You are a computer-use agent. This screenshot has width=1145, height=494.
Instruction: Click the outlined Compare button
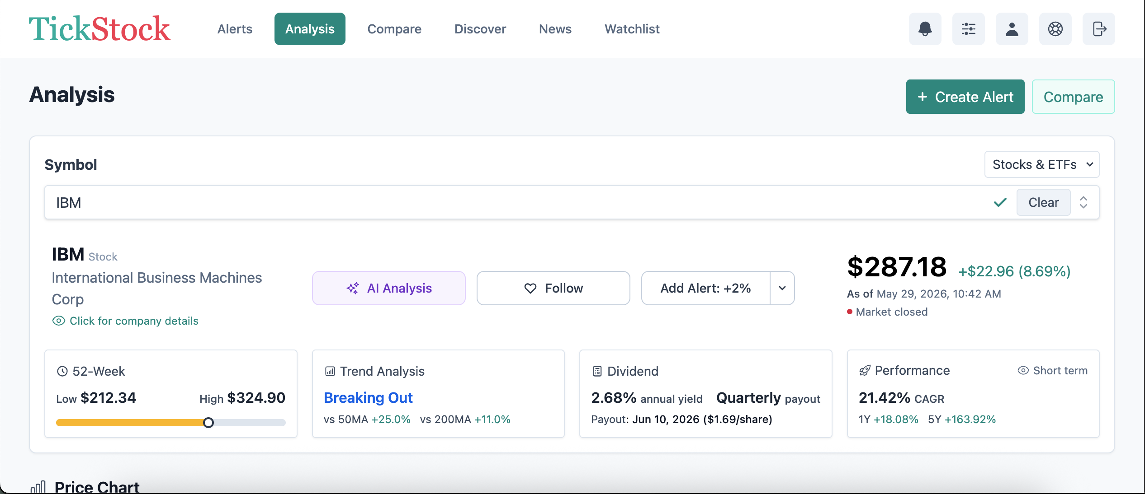(1073, 97)
